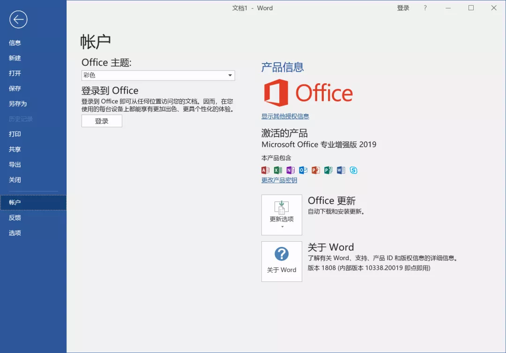Click the Office 更新 heading
This screenshot has width=506, height=353.
pos(332,201)
